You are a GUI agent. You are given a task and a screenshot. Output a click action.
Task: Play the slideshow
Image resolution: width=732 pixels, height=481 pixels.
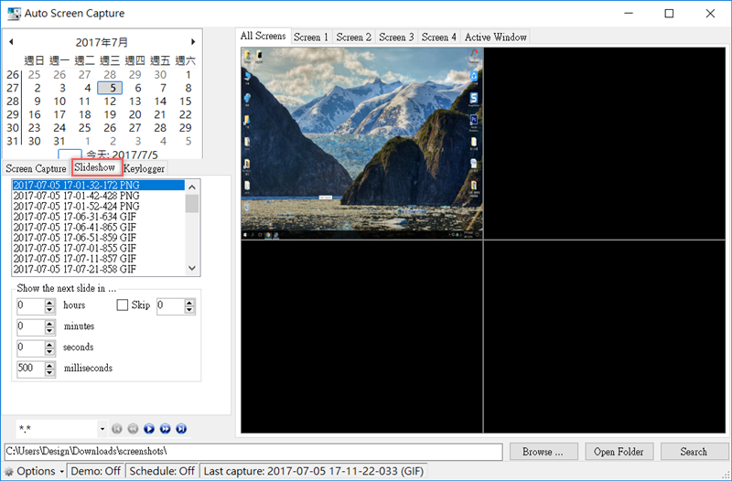point(149,428)
